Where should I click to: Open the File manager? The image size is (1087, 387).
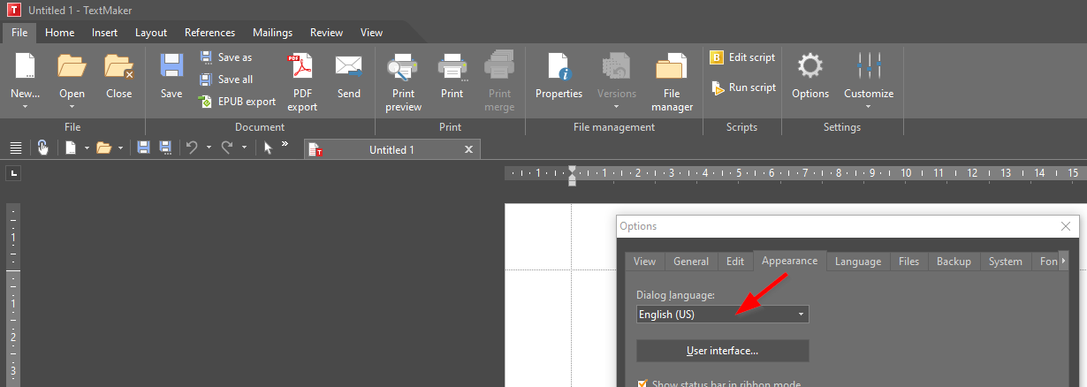[x=672, y=68]
